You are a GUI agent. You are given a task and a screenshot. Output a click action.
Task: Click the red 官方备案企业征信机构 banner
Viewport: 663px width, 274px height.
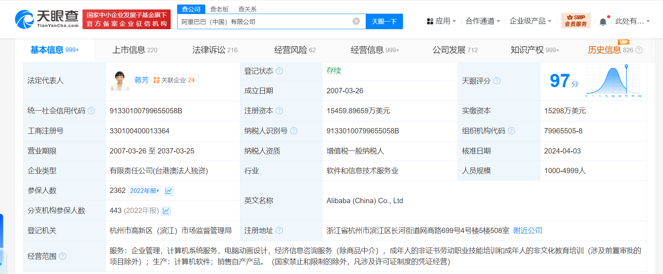(127, 19)
